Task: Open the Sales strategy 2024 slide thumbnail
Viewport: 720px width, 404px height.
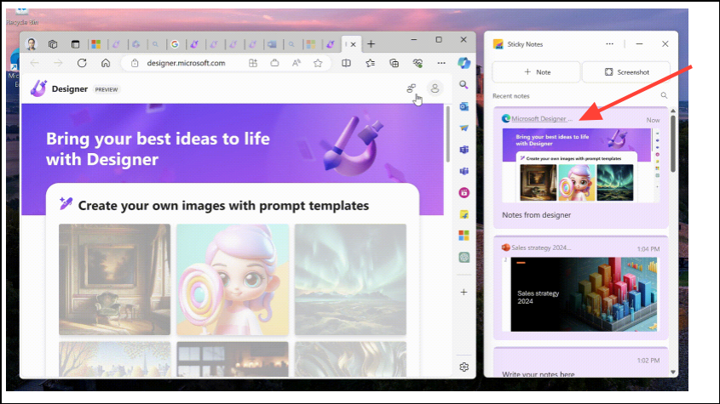Action: (579, 294)
